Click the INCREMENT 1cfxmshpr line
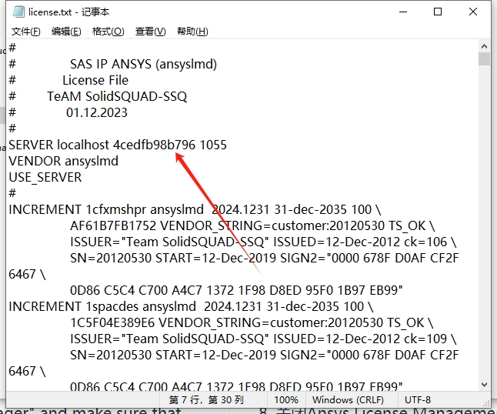Viewport: 497px width, 414px height. 195,209
